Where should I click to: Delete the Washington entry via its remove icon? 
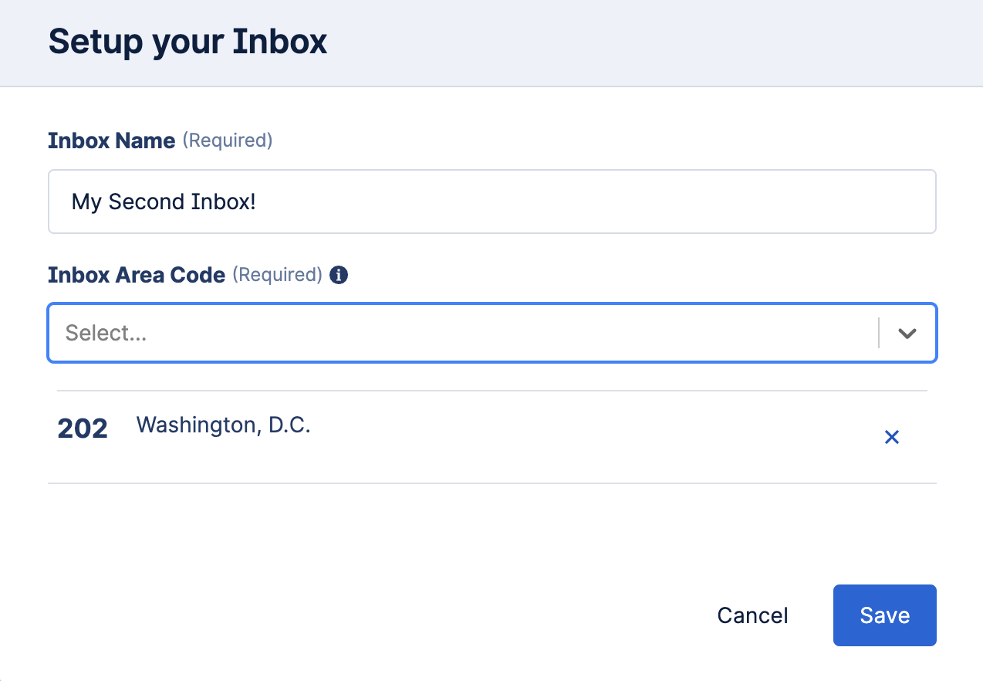[892, 436]
